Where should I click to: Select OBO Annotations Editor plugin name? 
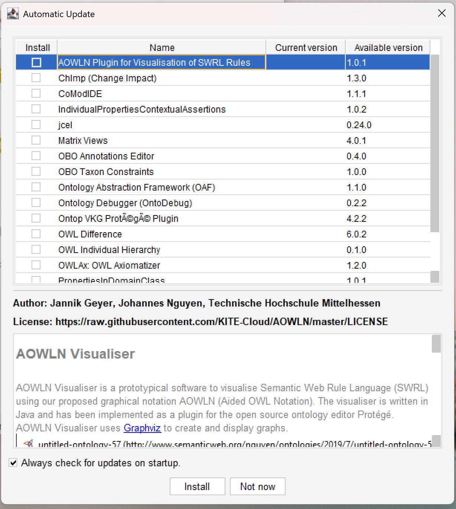pyautogui.click(x=106, y=156)
